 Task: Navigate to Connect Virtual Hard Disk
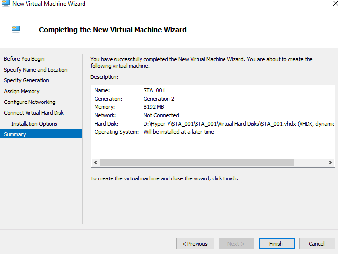pyautogui.click(x=34, y=113)
